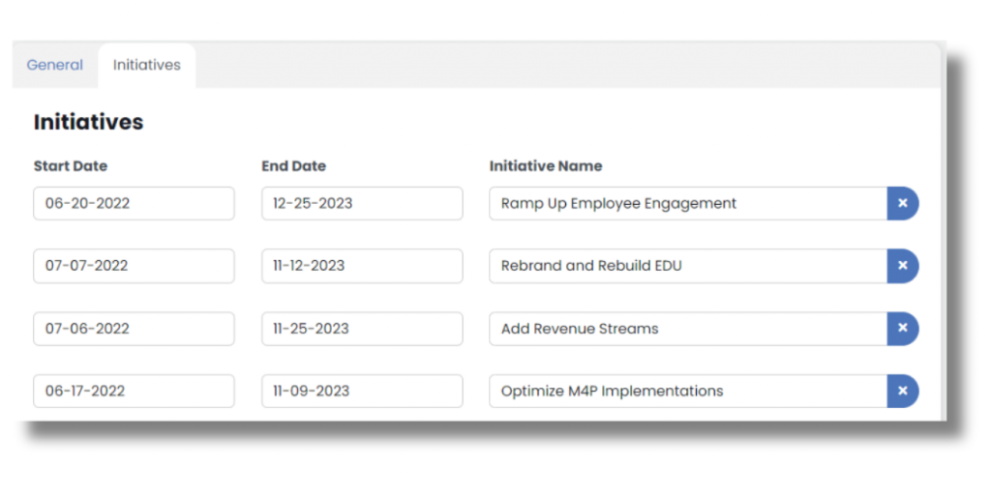Switch to the General tab

click(x=55, y=66)
